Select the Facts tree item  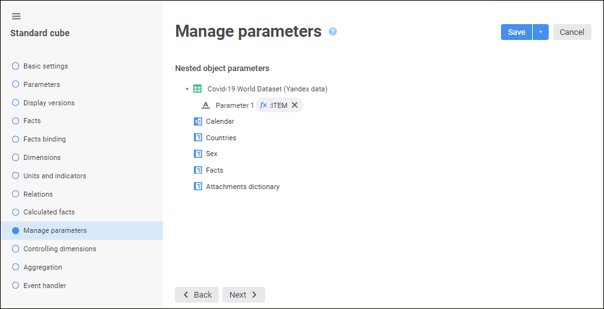(x=214, y=170)
